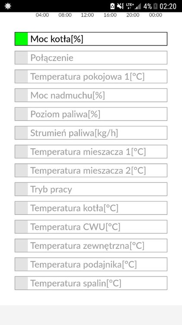Show Temperatura zewnętrzna[°C] series

click(x=91, y=245)
